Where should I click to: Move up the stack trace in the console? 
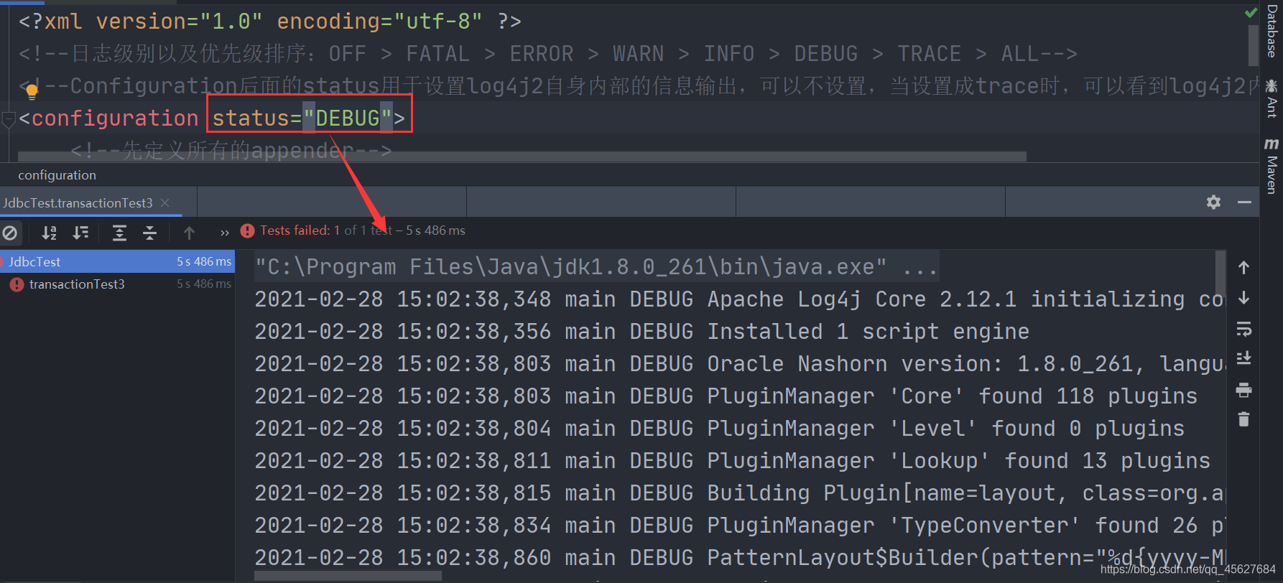(x=1243, y=268)
